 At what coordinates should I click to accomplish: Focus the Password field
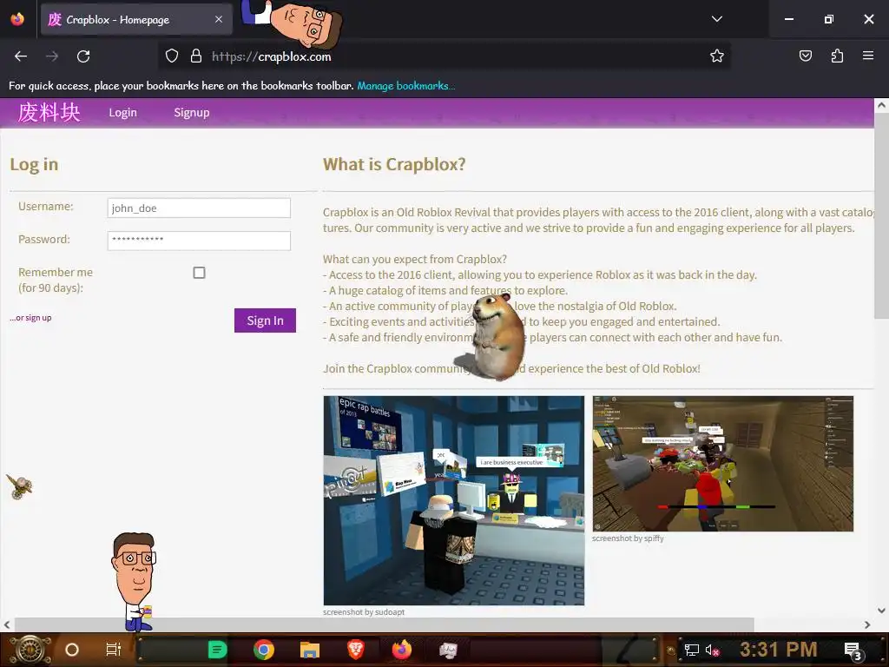click(199, 241)
